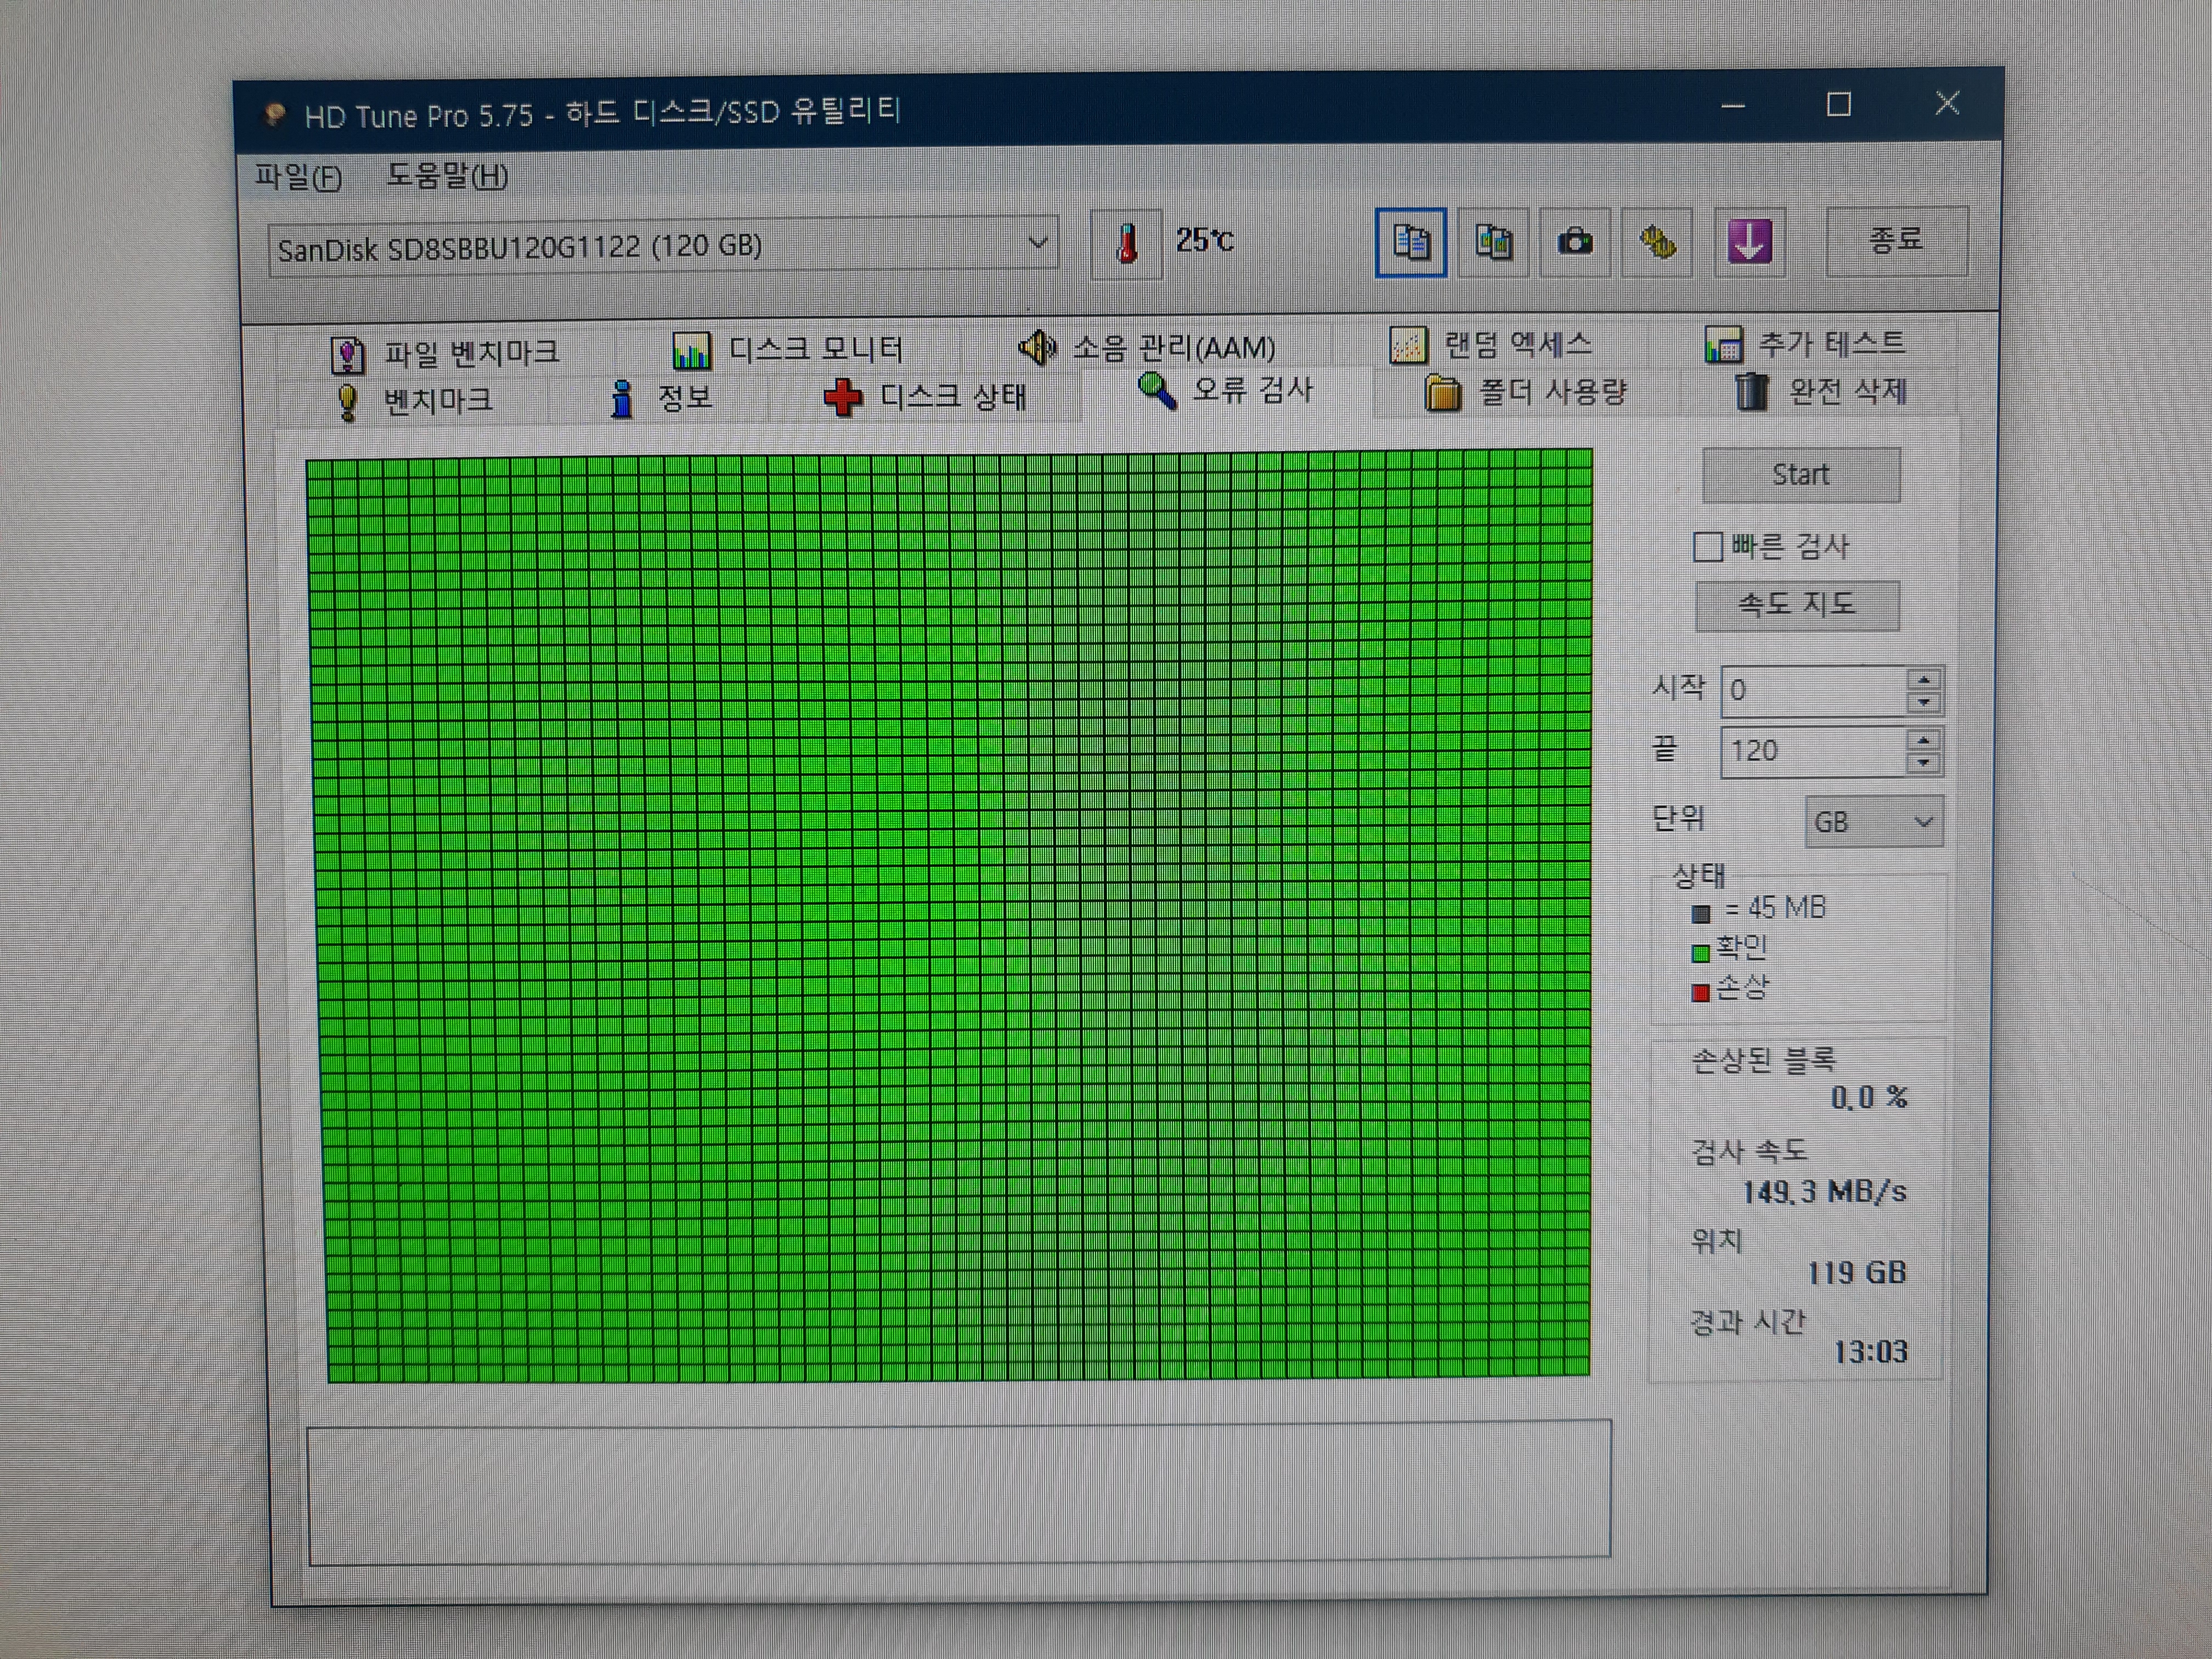Click the thermometer temperature icon
Viewport: 2212px width, 1659px height.
tap(1127, 243)
